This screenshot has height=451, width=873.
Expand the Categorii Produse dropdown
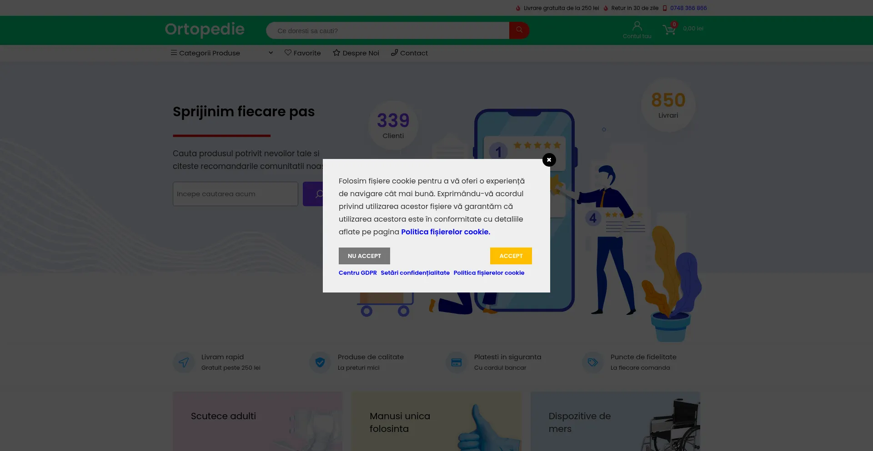click(x=271, y=53)
